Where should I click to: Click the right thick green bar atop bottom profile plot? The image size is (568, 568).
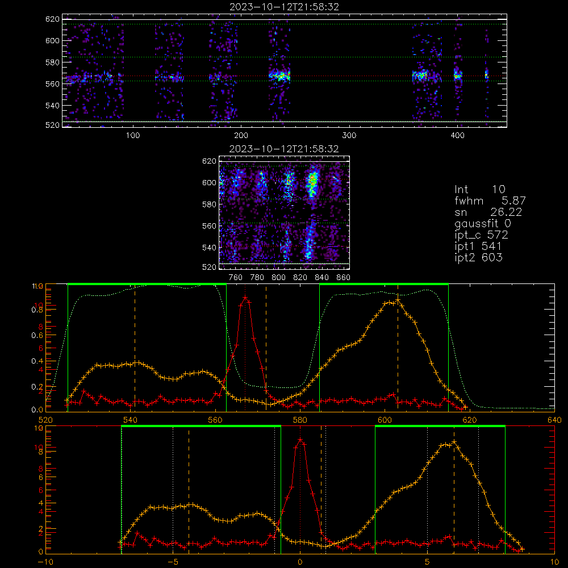click(440, 426)
